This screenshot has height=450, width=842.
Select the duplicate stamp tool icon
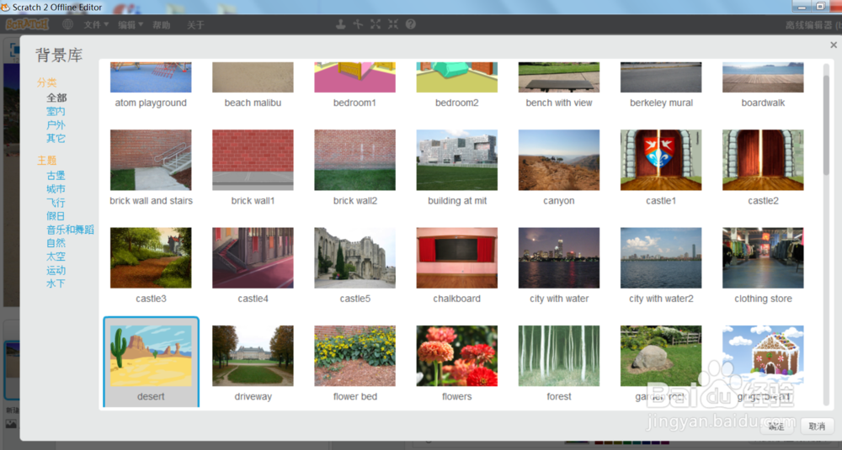pos(340,24)
